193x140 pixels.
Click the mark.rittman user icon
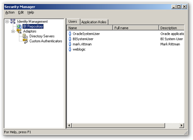(70, 44)
